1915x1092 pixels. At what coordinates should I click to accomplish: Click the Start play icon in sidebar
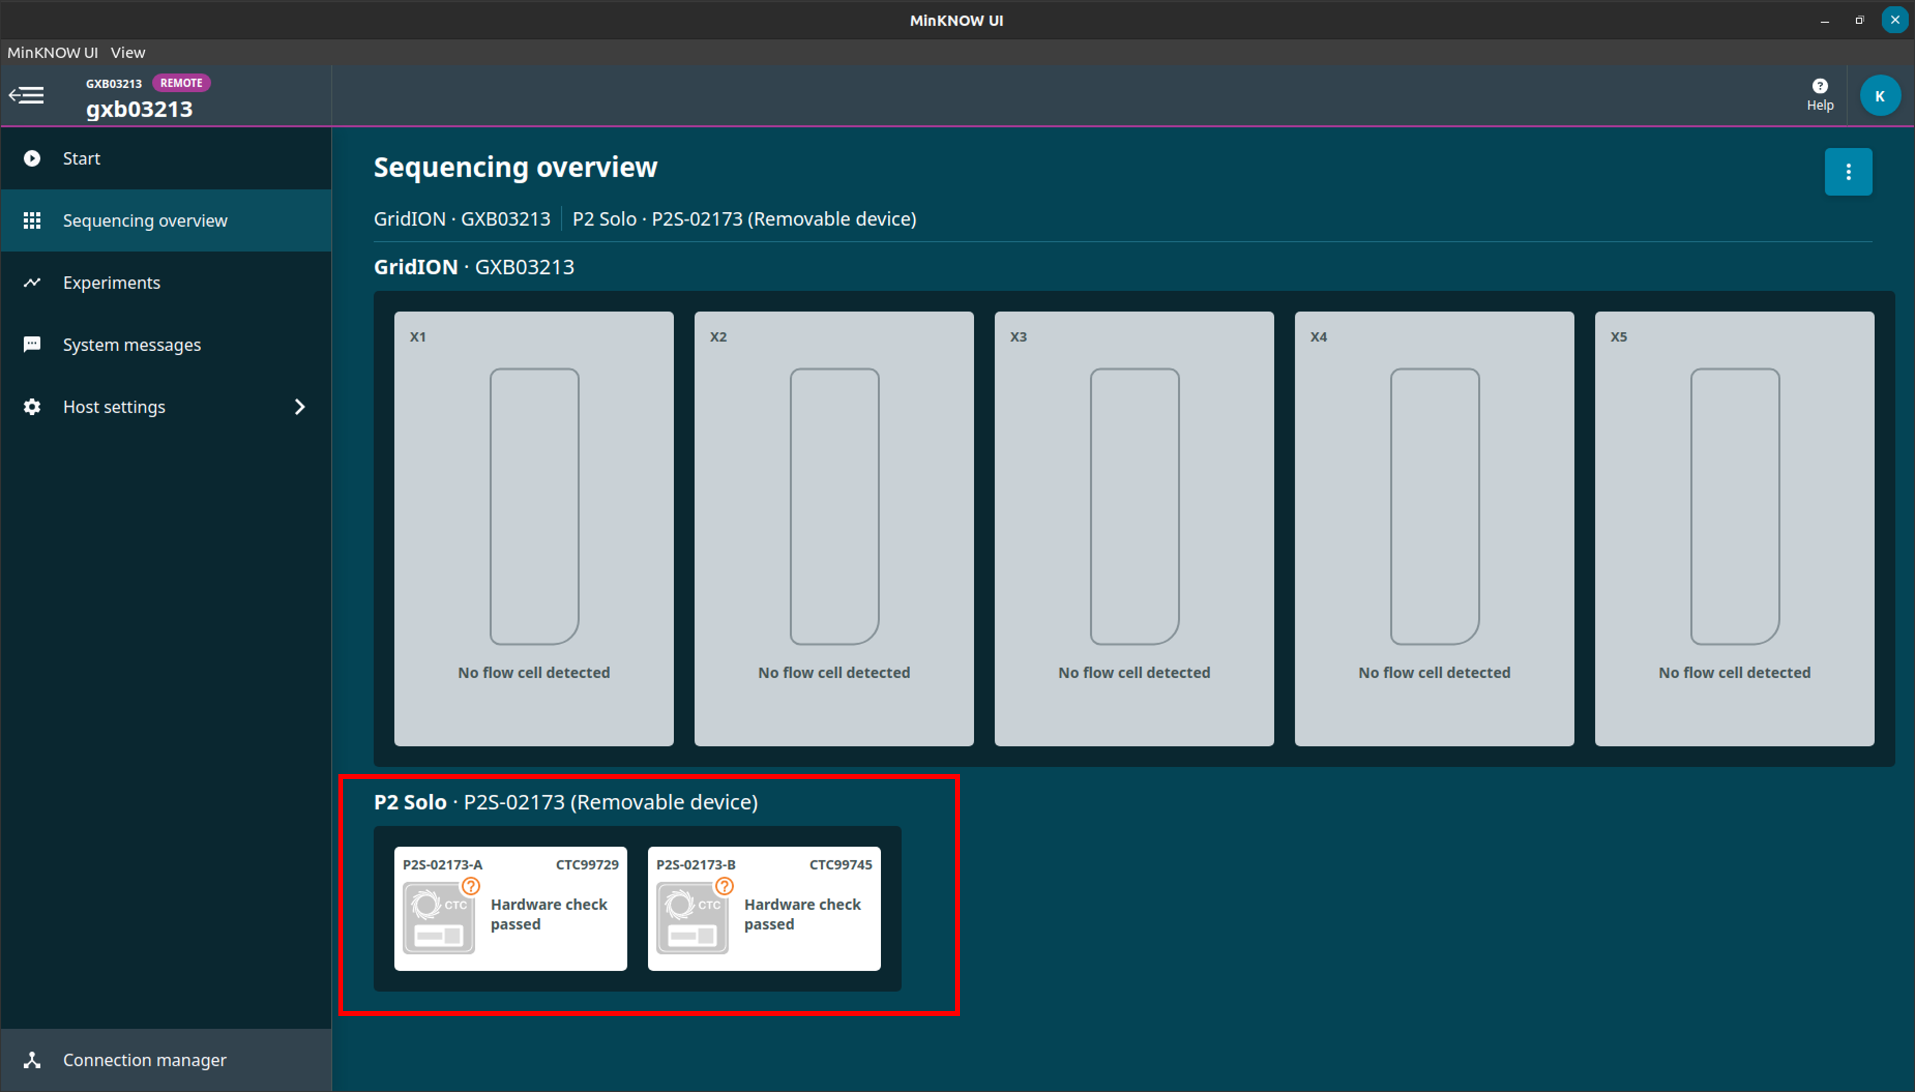(31, 158)
